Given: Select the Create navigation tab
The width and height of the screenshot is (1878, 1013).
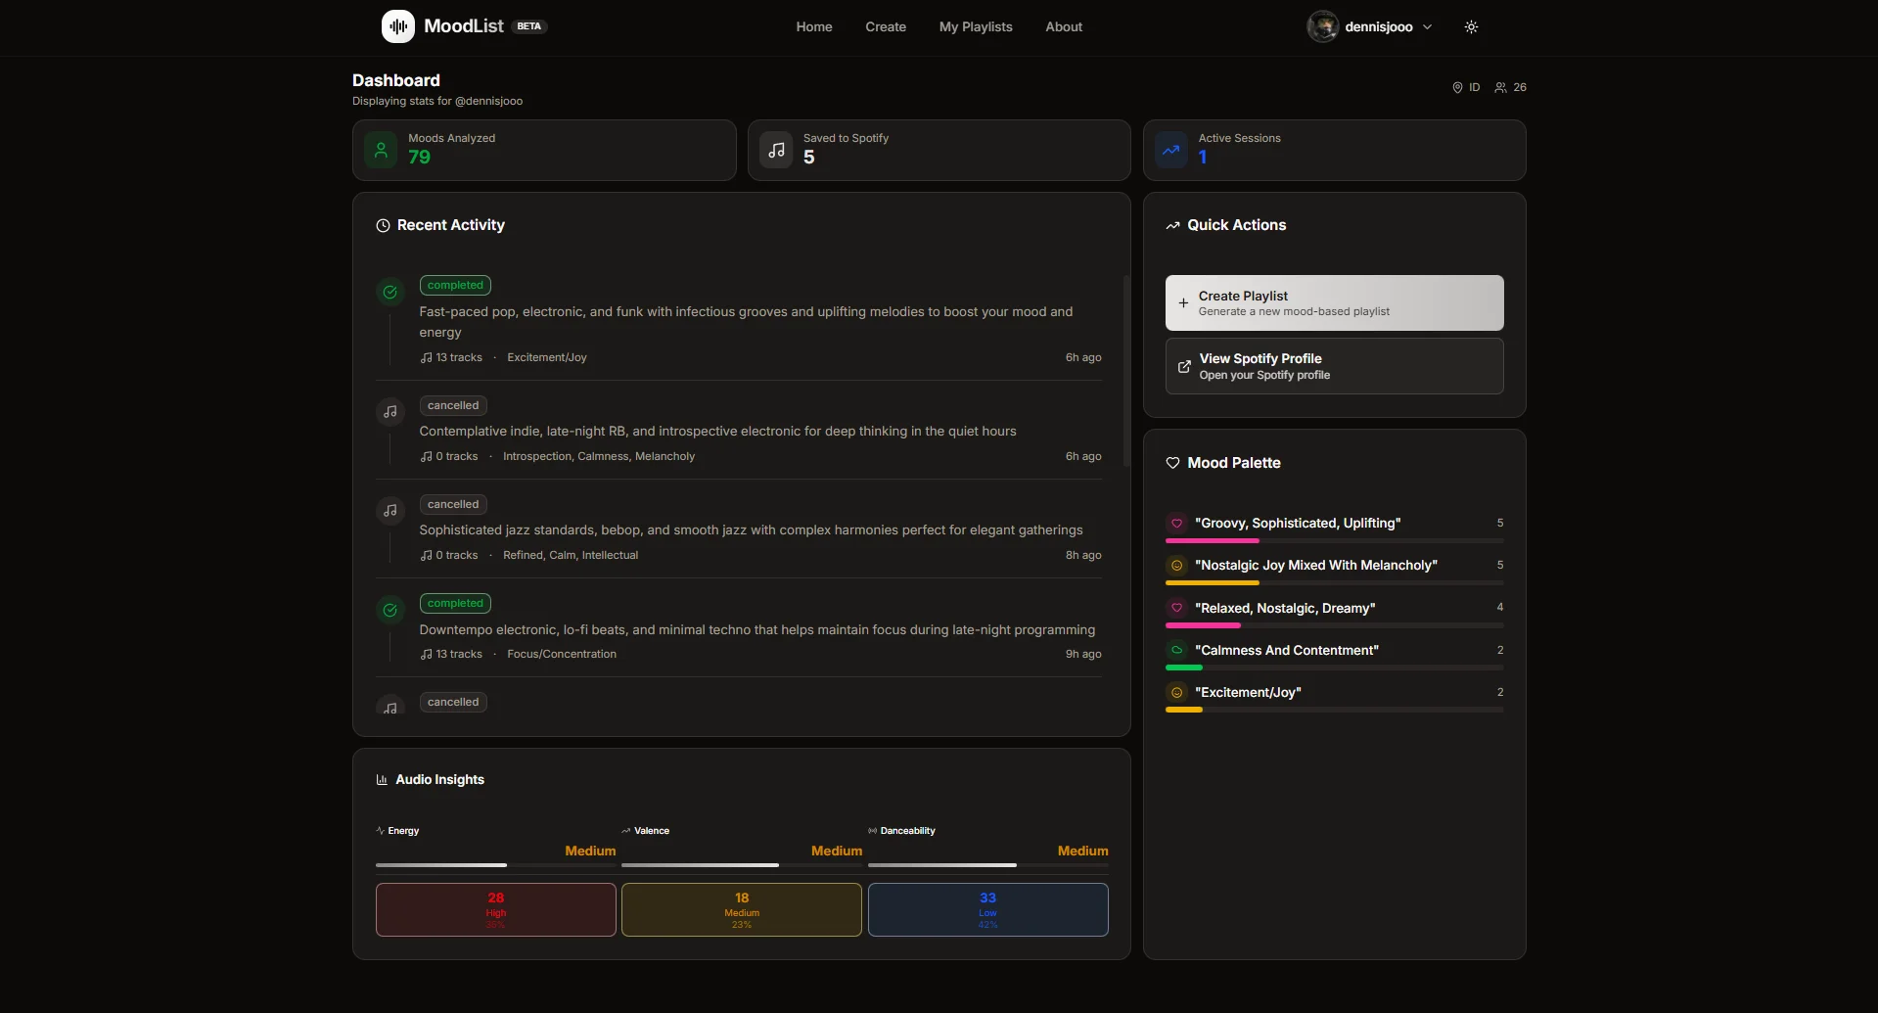Looking at the screenshot, I should (885, 26).
